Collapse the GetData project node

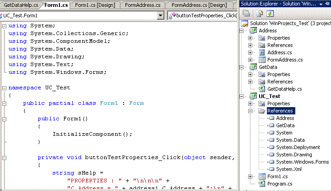[x=242, y=67]
